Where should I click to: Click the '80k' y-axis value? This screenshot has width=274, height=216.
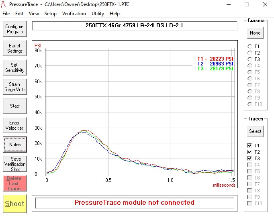[38, 51]
